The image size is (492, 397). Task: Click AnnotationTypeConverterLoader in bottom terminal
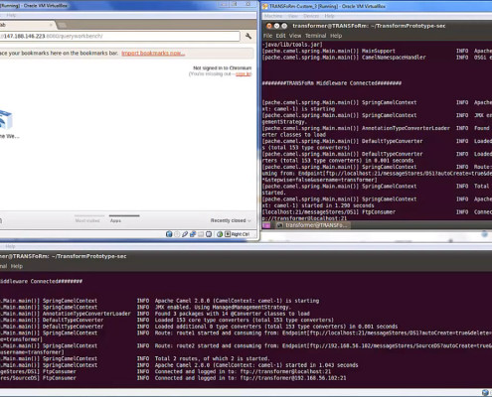86,314
